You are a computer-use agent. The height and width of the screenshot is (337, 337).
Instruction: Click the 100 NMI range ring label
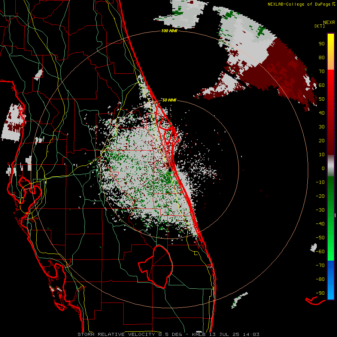(169, 31)
